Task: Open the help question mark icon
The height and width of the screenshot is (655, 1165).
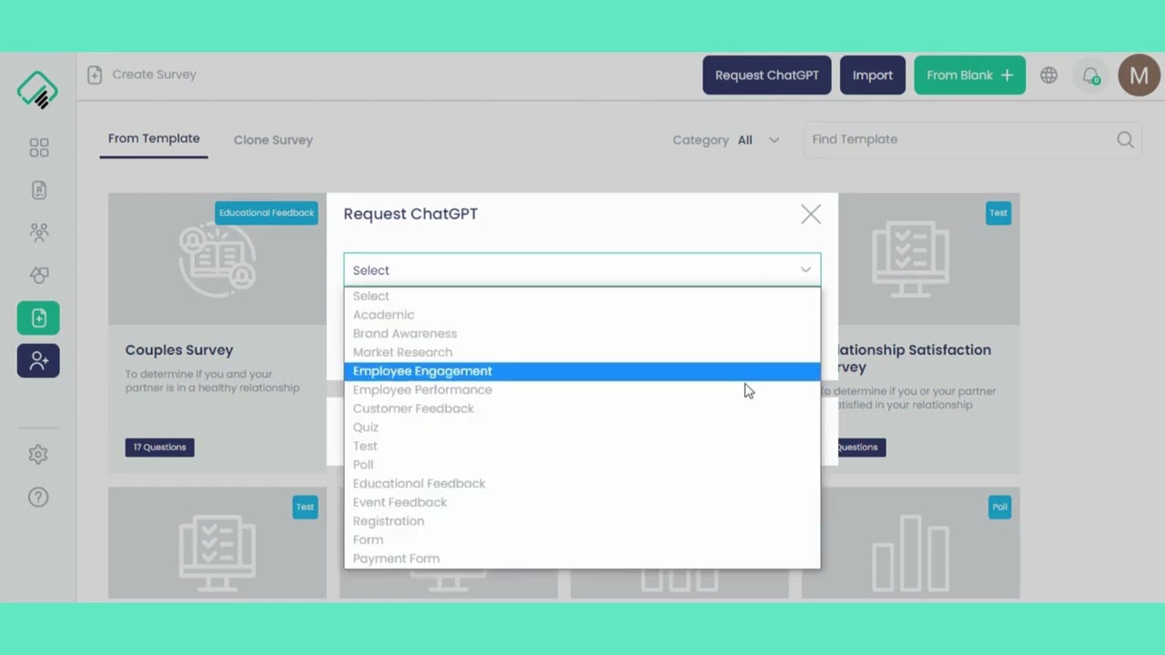Action: pos(38,497)
